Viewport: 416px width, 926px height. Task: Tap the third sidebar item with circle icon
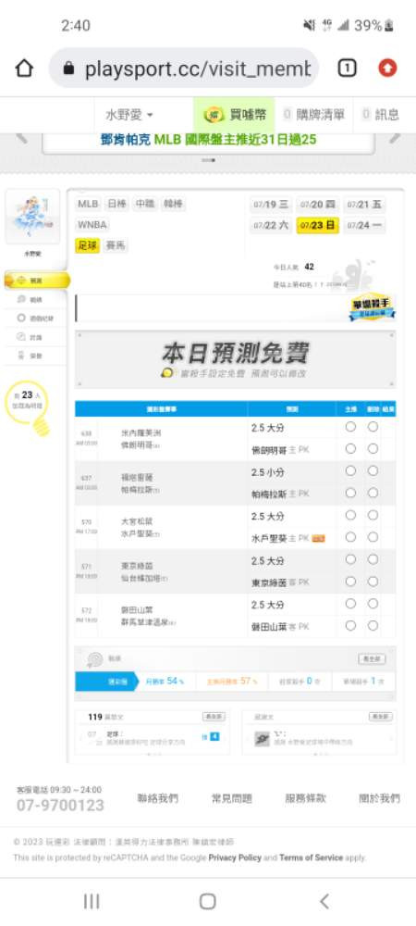[x=33, y=318]
